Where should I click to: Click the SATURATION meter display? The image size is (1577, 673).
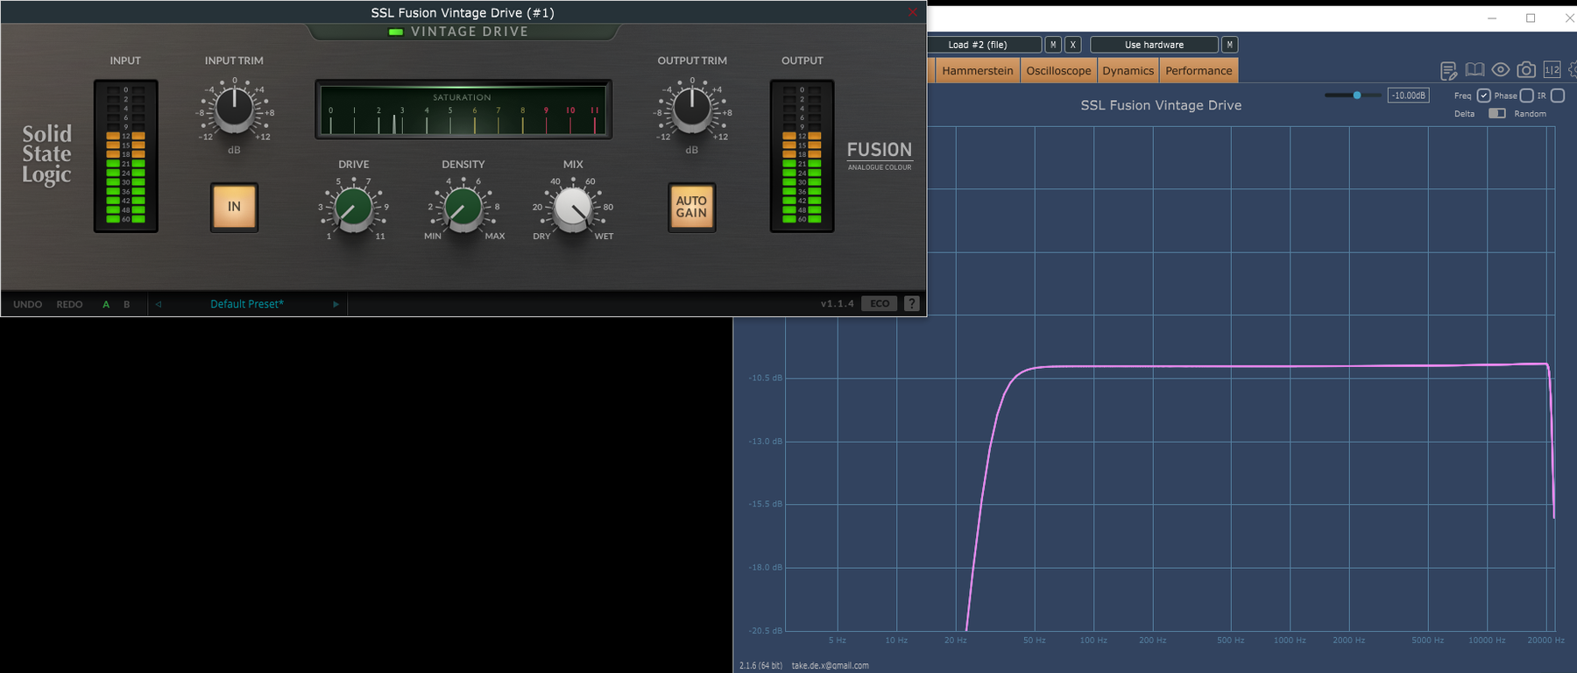tap(463, 110)
